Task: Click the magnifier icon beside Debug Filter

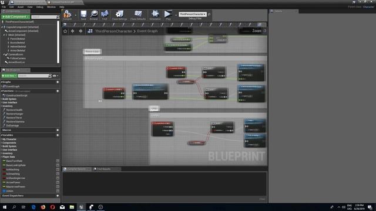Action: [209, 14]
